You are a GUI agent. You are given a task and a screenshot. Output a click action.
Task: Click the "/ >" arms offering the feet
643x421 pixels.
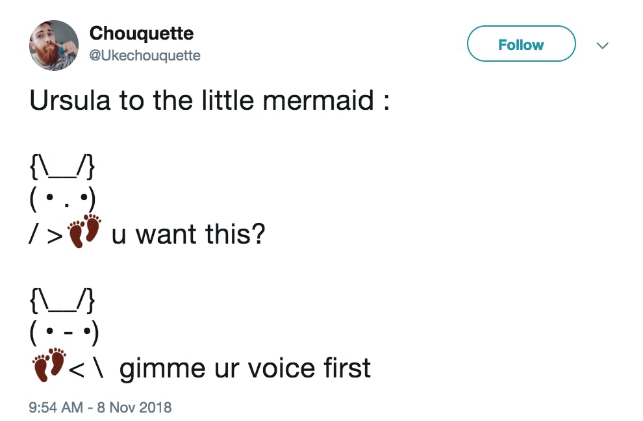click(47, 235)
